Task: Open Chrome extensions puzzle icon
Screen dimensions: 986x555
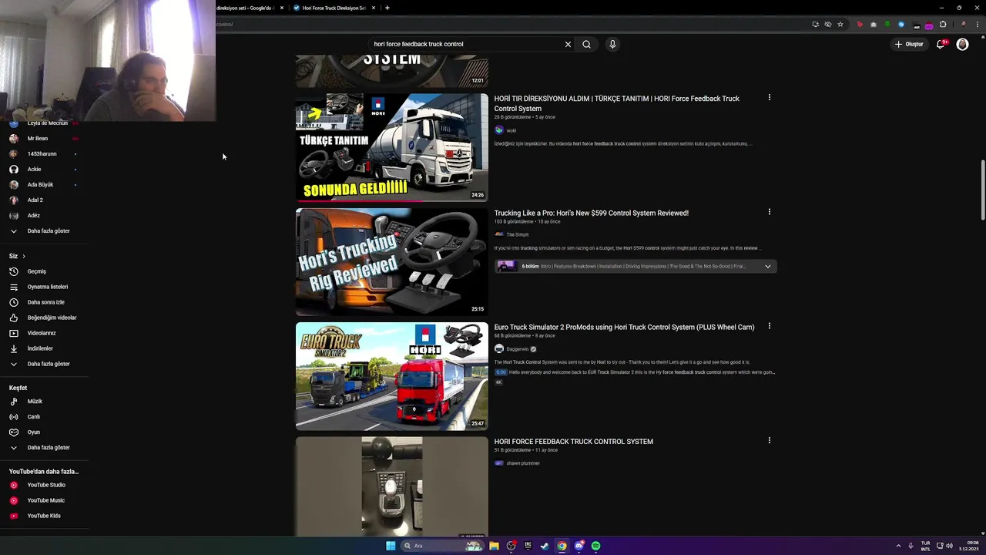Action: click(x=943, y=24)
